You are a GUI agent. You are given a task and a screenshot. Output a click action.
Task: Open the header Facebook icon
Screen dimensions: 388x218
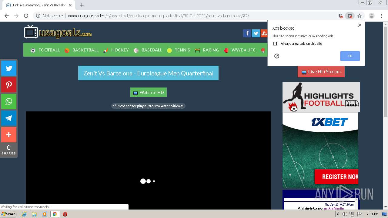click(x=247, y=33)
